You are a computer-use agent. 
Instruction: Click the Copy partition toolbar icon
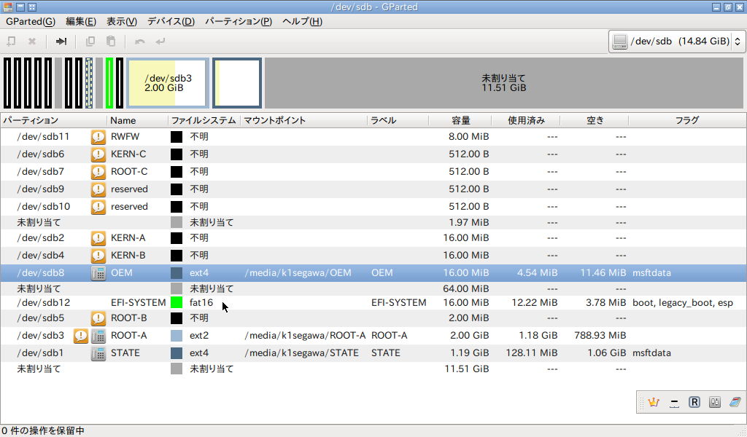[x=90, y=42]
